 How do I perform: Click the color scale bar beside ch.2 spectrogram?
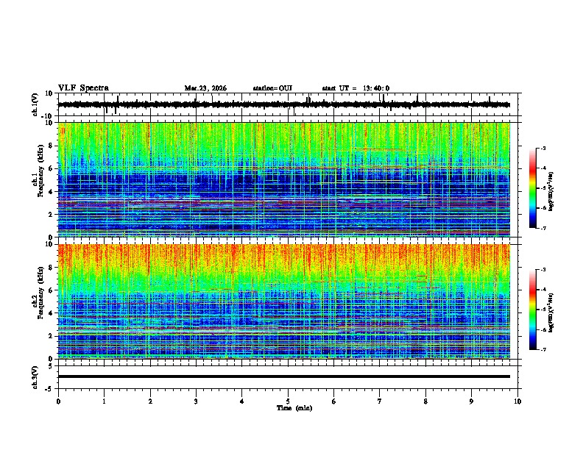pyautogui.click(x=533, y=310)
